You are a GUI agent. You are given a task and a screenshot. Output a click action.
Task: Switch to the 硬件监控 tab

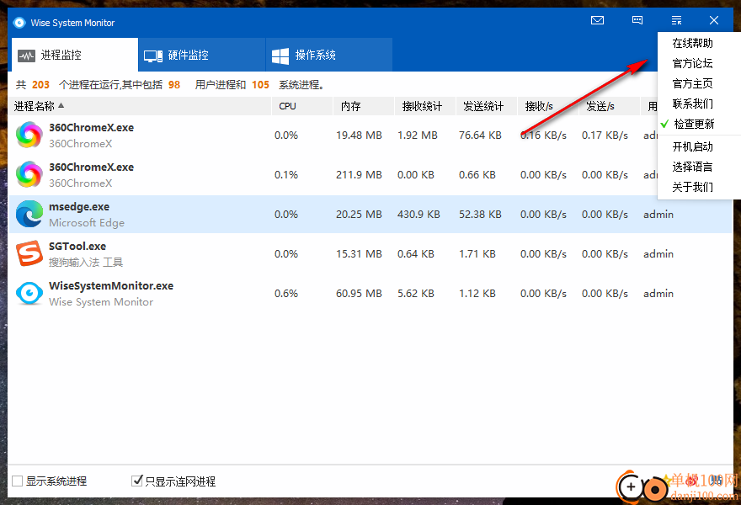202,55
